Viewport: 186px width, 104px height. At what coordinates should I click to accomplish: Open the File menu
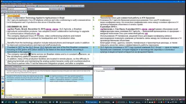coord(3,4)
